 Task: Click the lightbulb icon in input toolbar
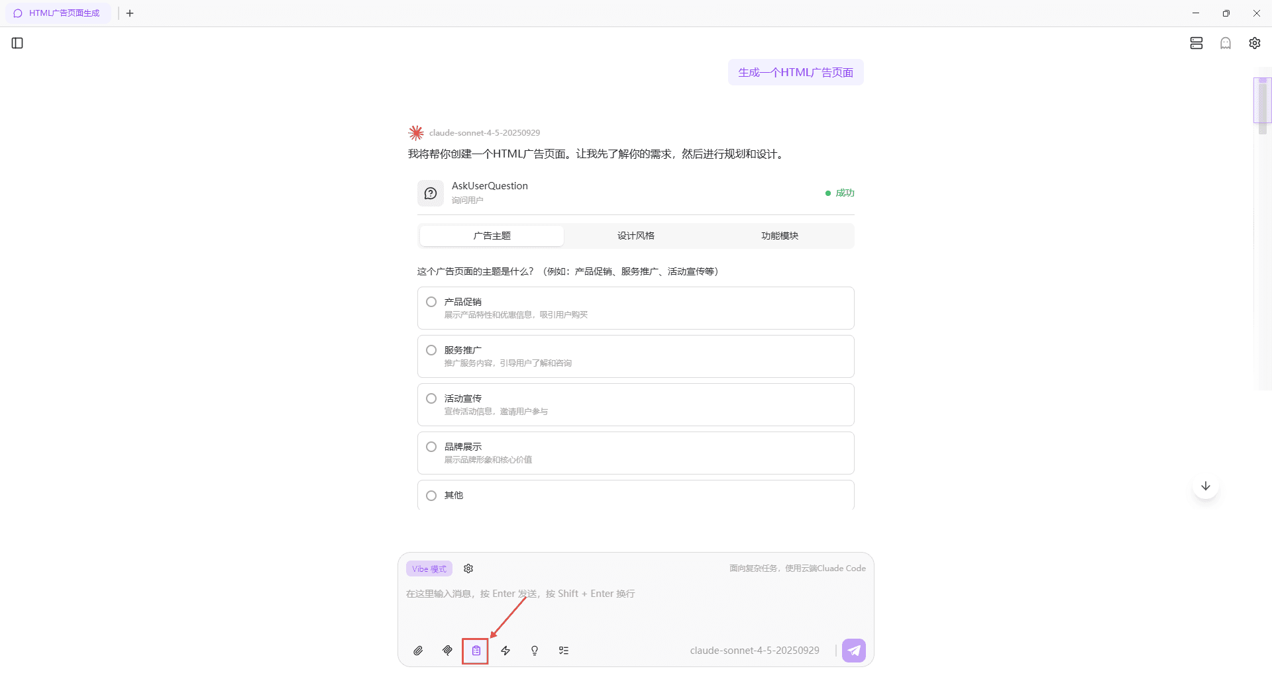535,651
